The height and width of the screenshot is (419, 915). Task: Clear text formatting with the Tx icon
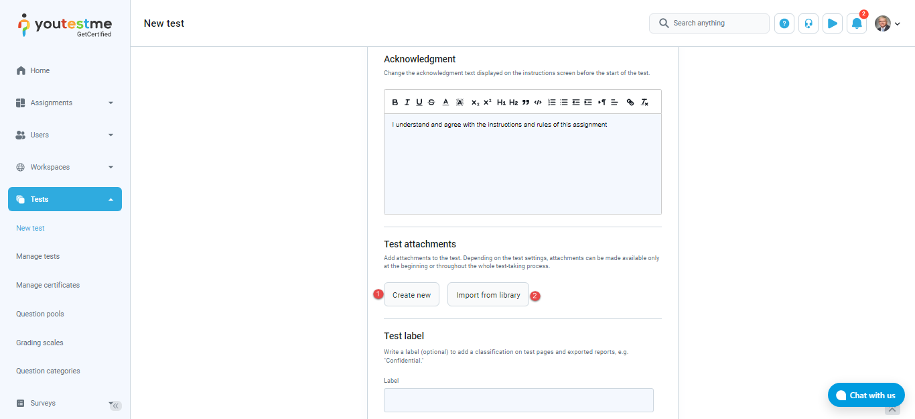[644, 103]
